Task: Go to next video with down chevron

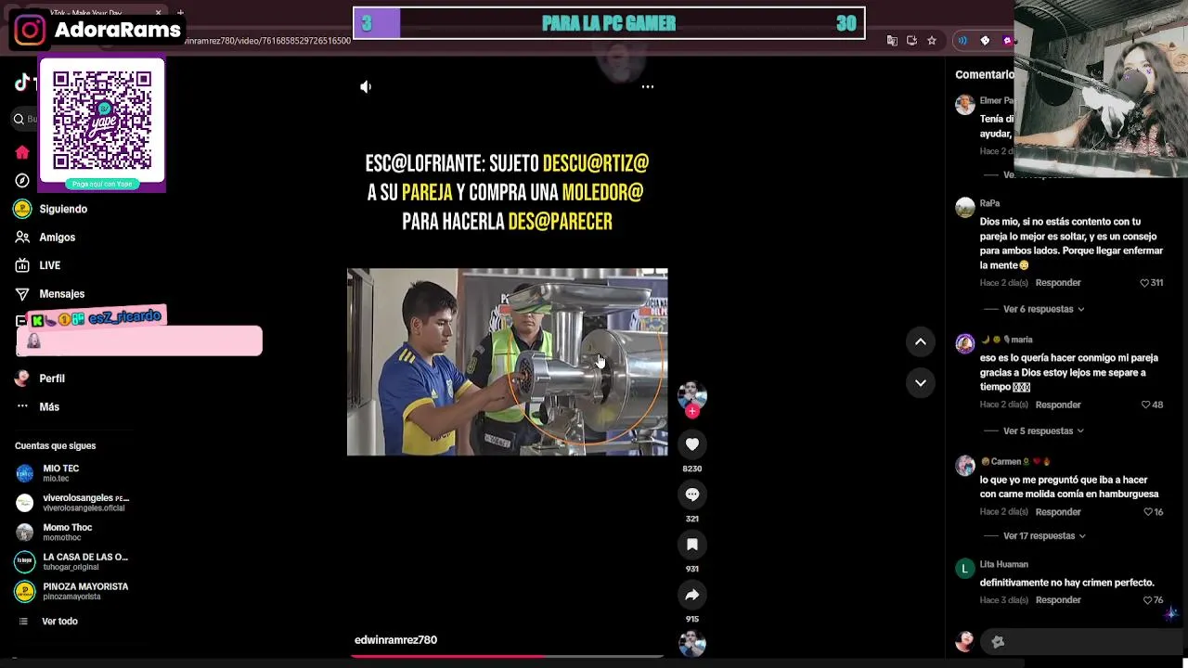Action: point(921,382)
